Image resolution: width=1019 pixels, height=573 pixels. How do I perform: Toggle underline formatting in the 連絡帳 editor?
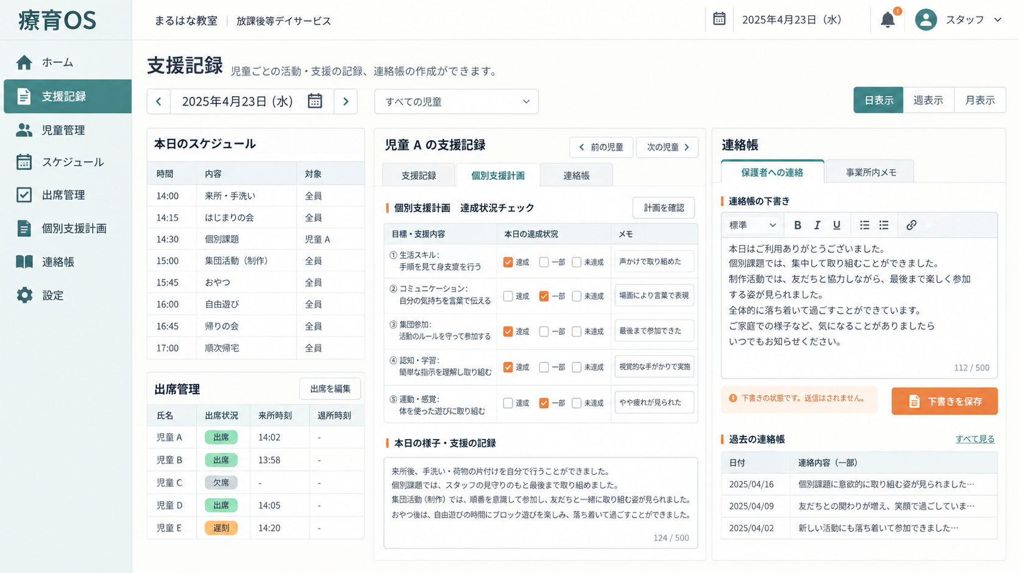tap(837, 225)
